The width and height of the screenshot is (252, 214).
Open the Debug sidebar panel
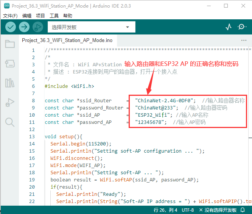tap(10, 102)
